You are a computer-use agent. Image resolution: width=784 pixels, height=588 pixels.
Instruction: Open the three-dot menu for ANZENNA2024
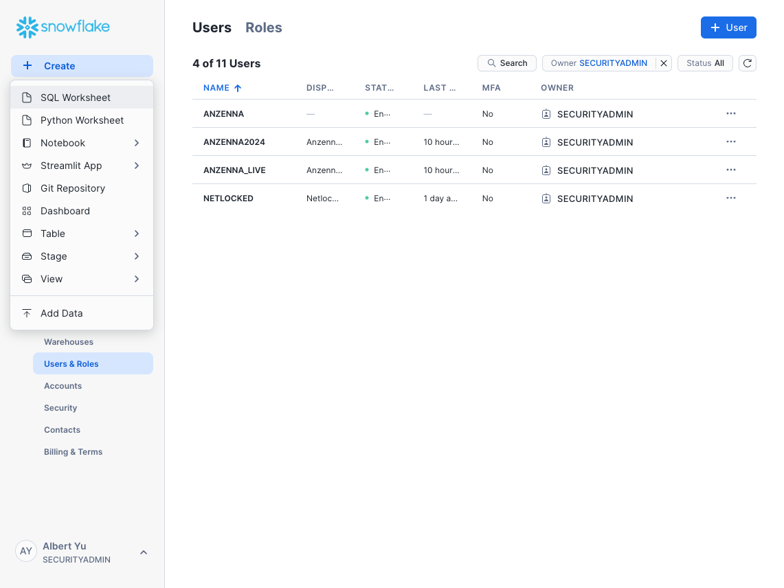point(730,142)
